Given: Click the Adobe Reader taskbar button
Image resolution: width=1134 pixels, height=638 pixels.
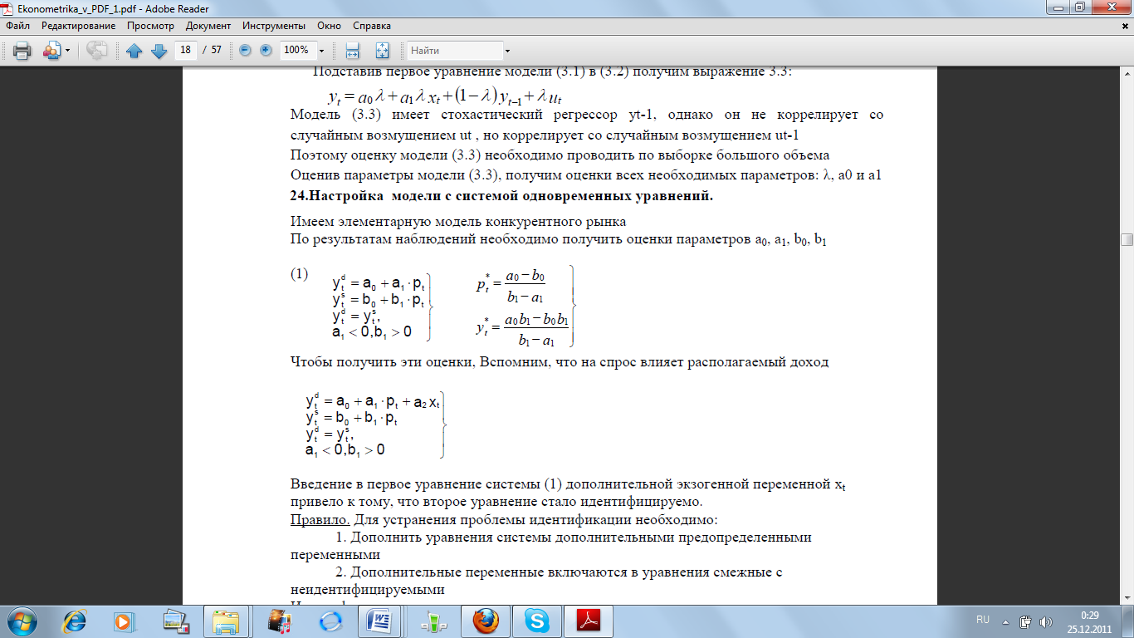Looking at the screenshot, I should [x=589, y=621].
